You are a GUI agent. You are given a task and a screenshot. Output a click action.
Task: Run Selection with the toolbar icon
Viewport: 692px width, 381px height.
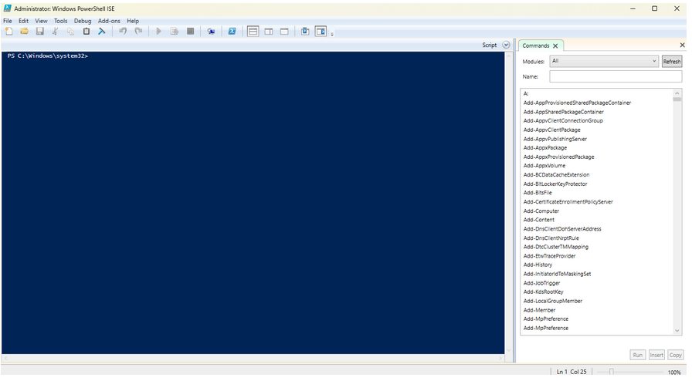[175, 32]
